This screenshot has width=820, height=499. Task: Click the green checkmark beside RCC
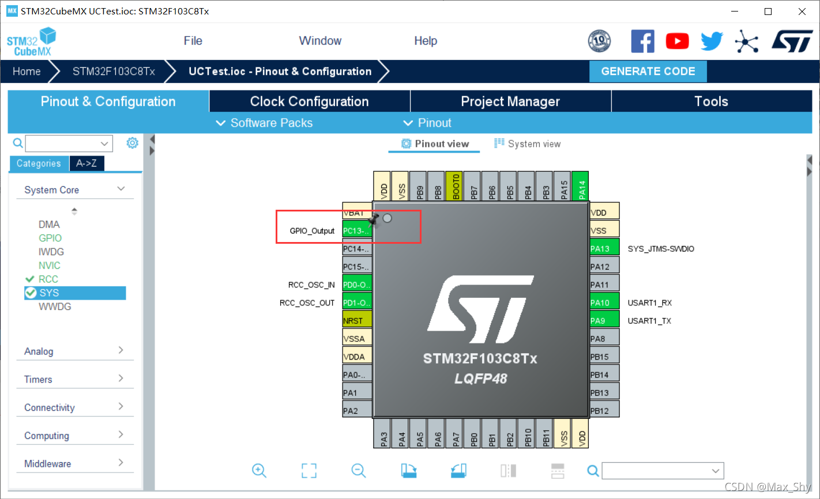click(x=30, y=279)
